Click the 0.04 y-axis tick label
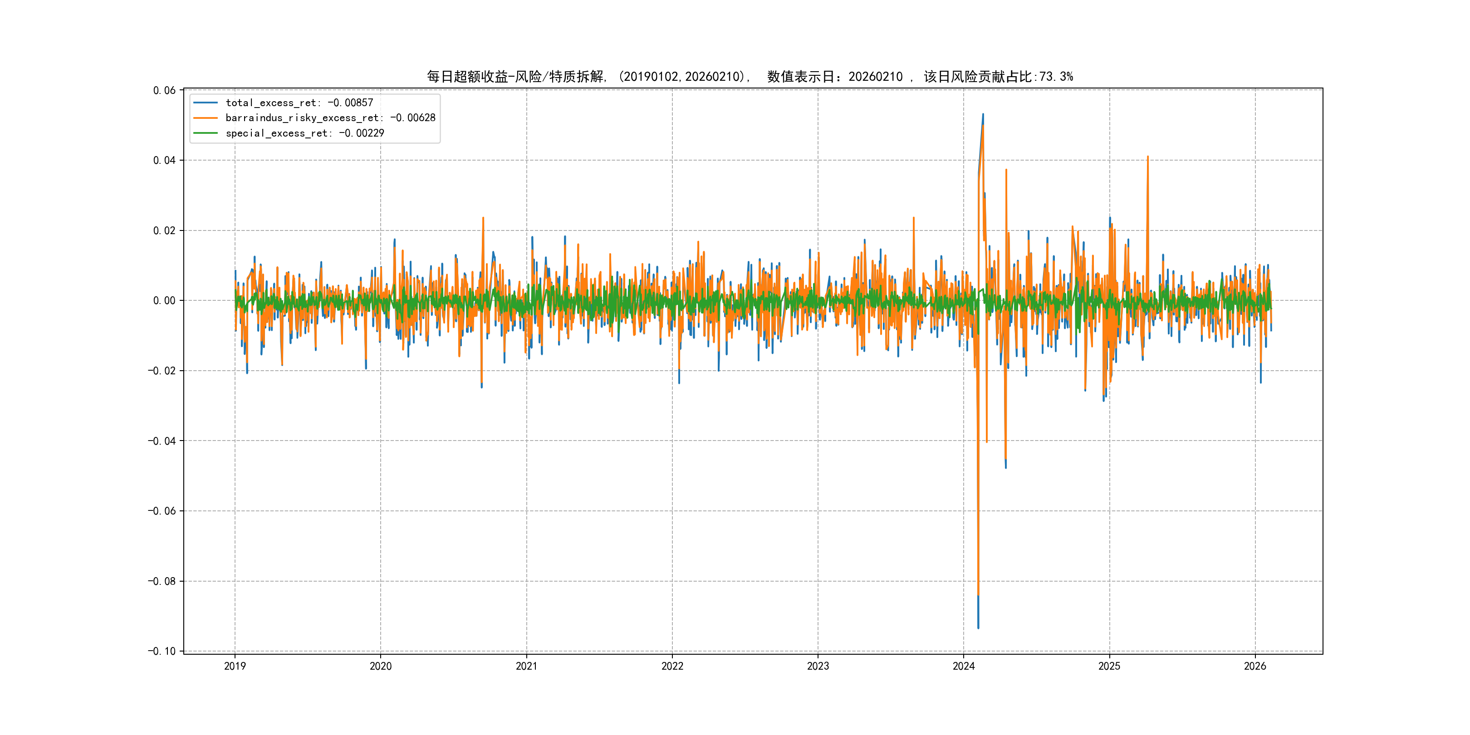Viewport: 1470px width, 735px height. coord(164,160)
